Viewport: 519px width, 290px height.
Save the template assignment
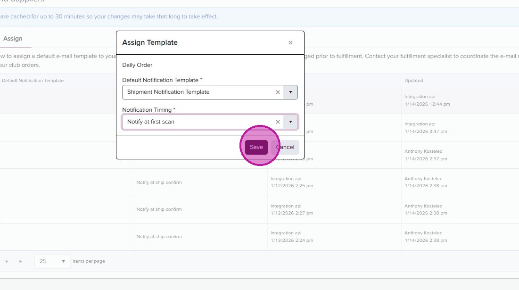click(256, 147)
